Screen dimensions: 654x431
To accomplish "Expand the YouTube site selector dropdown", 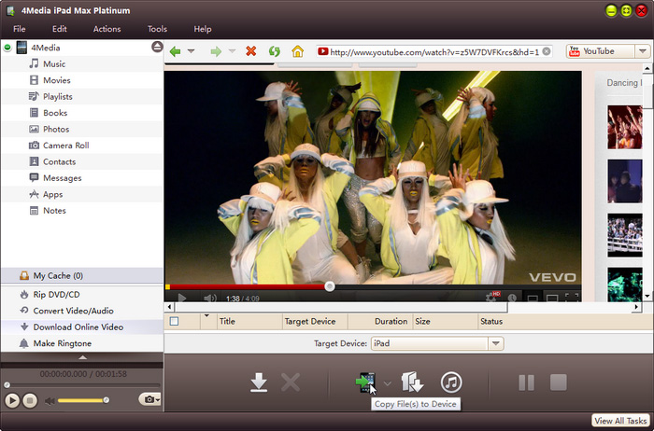I will point(643,51).
